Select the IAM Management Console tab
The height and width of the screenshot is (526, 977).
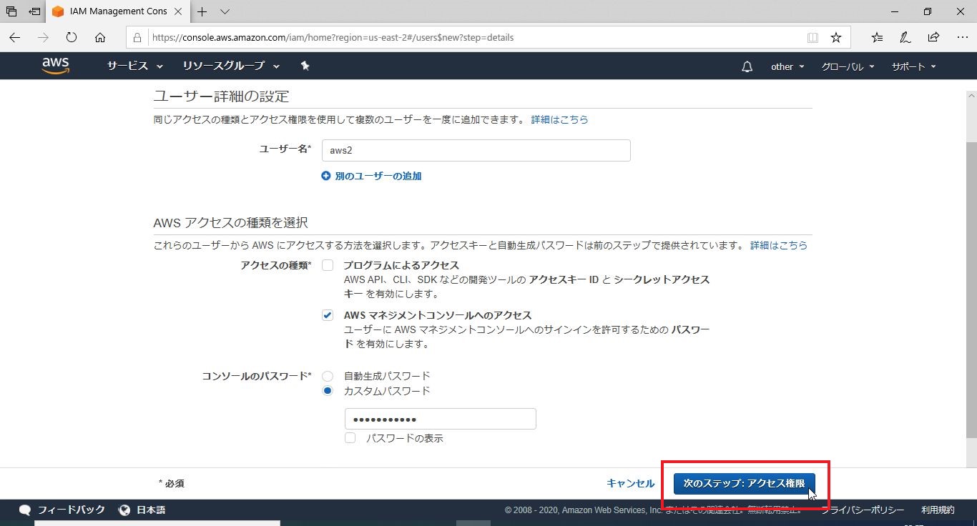coord(118,11)
